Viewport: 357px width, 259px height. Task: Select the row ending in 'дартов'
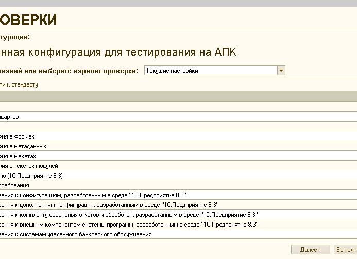pos(178,116)
